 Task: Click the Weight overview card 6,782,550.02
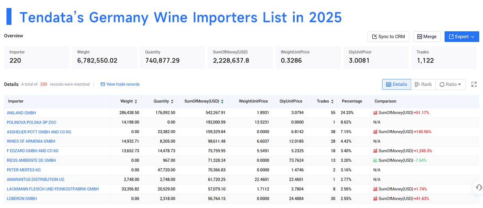(x=105, y=57)
